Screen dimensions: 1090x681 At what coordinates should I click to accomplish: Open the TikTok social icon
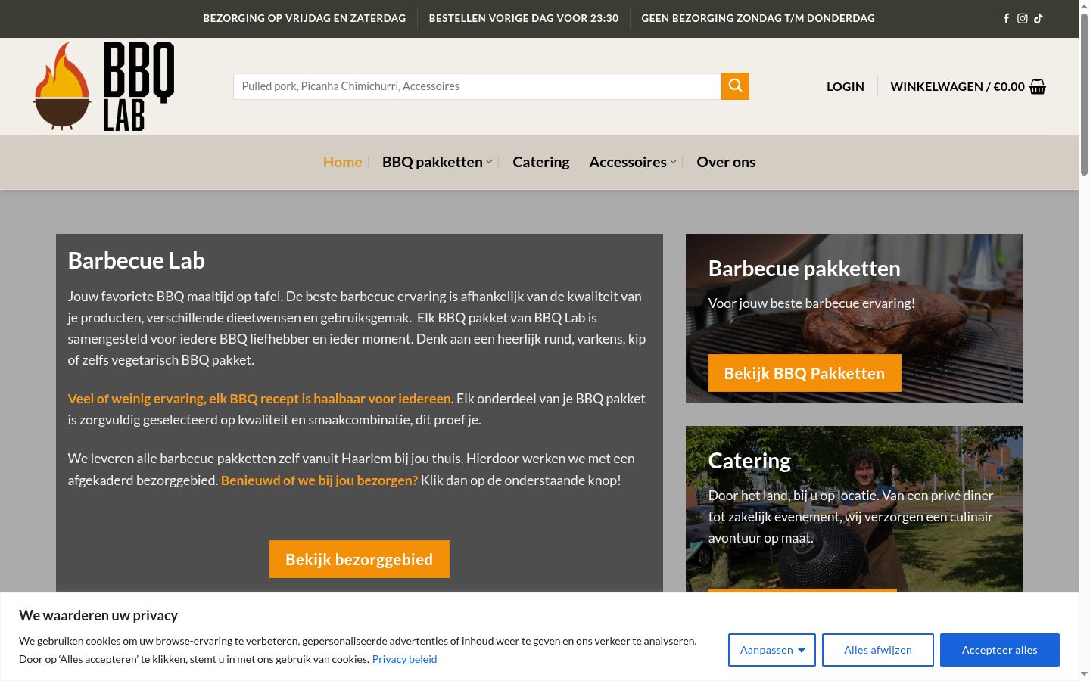tap(1039, 19)
